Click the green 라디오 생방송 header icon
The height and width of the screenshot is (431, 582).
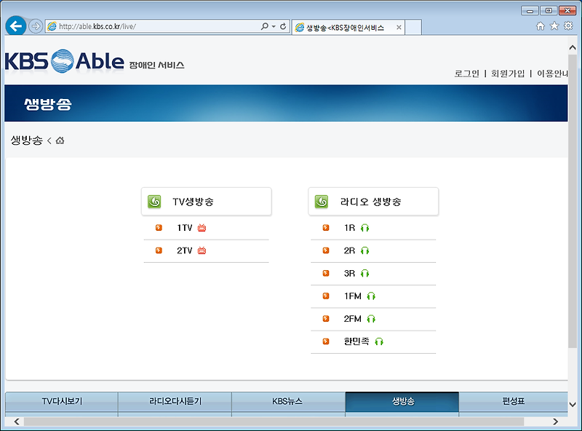click(x=321, y=202)
